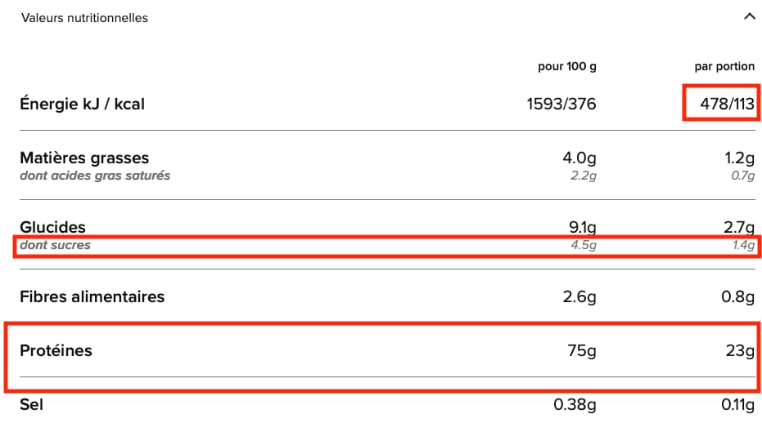Viewport: 762px width, 441px height.
Task: Select the 'par portion' column header
Action: [724, 67]
